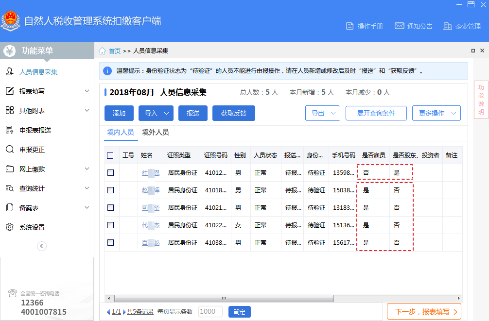The image size is (489, 321).
Task: Collapse the sidebar with double-chevron icon
Action: (41, 246)
